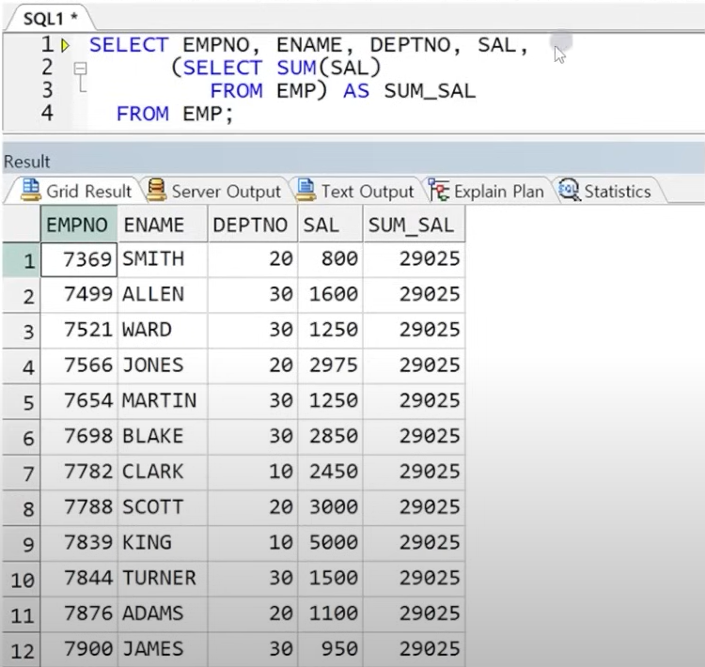Image resolution: width=705 pixels, height=667 pixels.
Task: Click the DEPTNO cell in the CLARK row
Action: 253,472
